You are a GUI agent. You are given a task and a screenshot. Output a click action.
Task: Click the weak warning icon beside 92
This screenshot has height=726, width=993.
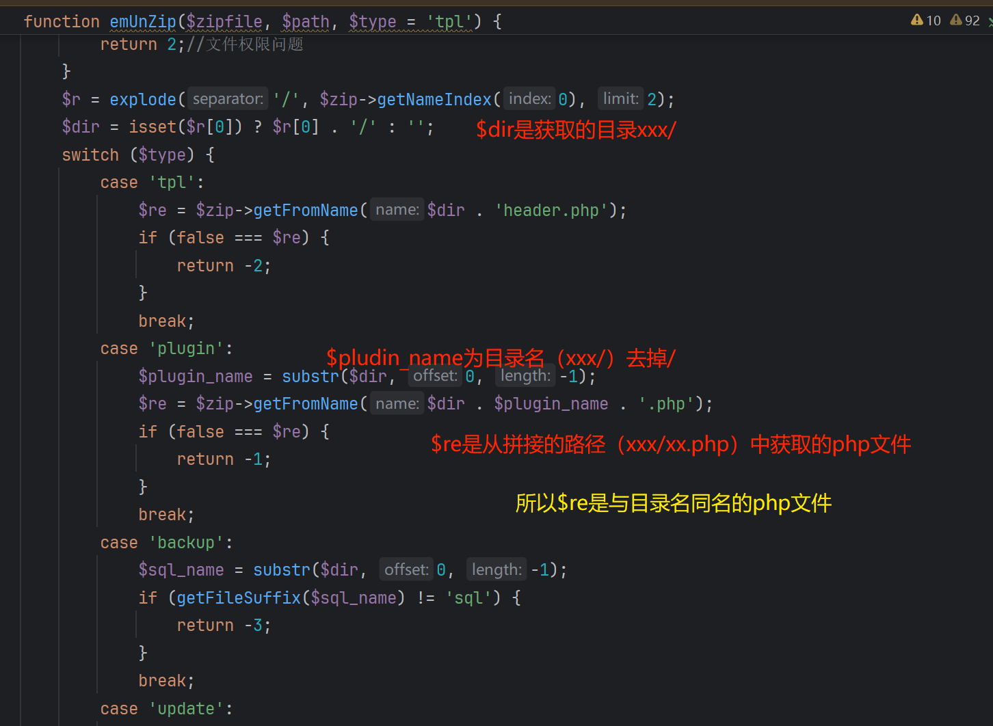956,21
